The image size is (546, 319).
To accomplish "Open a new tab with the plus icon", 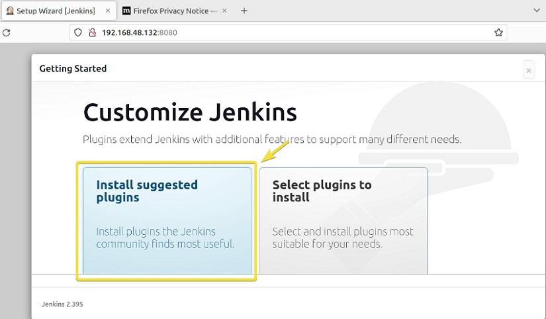I will (x=244, y=11).
